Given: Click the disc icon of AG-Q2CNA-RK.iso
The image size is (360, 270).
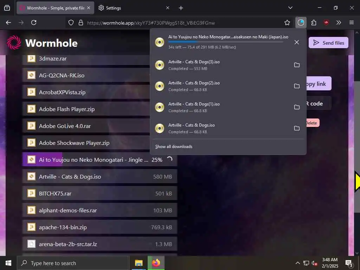Looking at the screenshot, I should (31, 75).
